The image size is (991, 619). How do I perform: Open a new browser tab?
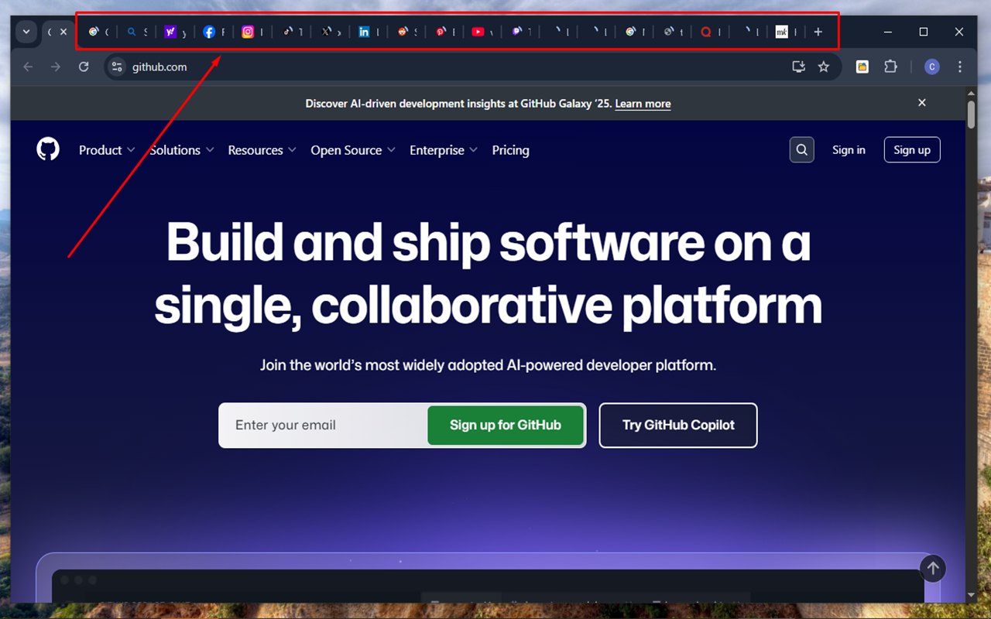pos(818,32)
